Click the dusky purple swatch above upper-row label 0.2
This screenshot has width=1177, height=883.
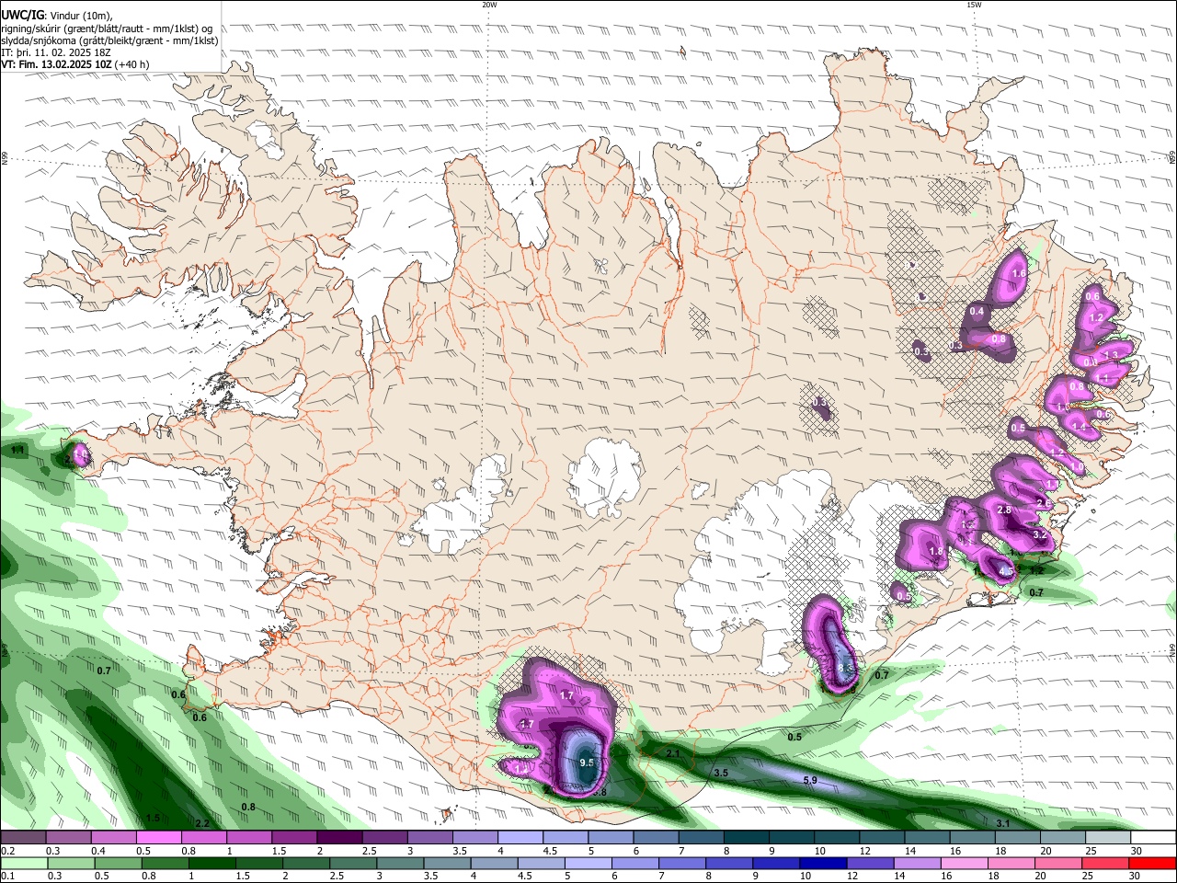point(24,838)
